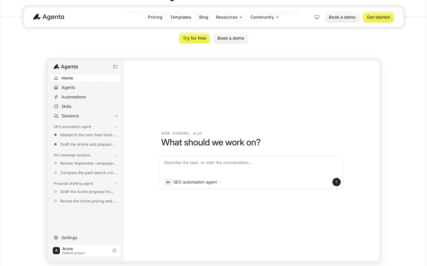This screenshot has width=427, height=266.
Task: Toggle the display theme monitor icon
Action: coord(317,17)
